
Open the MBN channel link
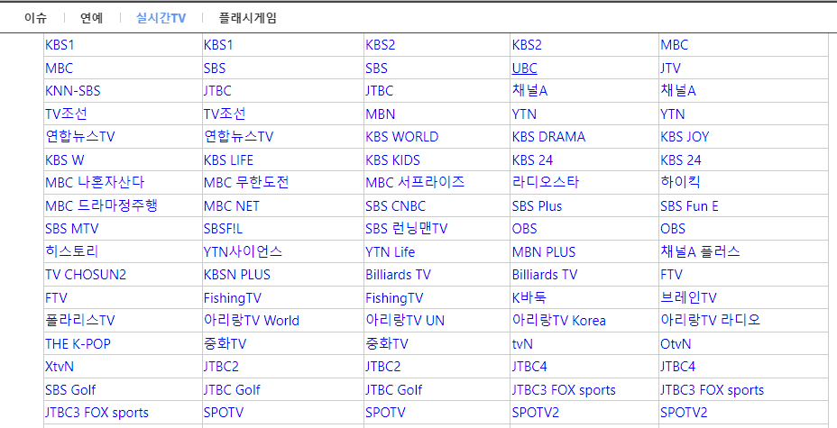[380, 114]
